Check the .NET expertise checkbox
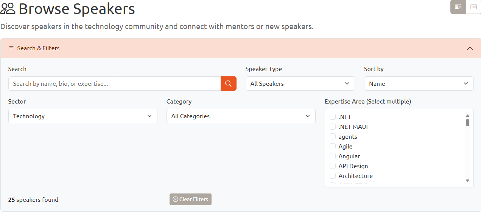This screenshot has height=215, width=481. (x=333, y=117)
